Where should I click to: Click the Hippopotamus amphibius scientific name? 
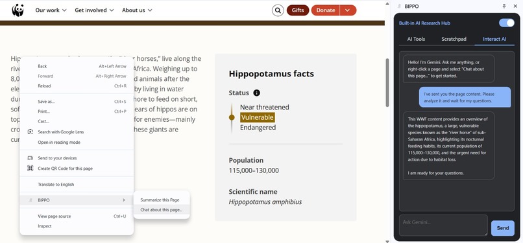[265, 202]
